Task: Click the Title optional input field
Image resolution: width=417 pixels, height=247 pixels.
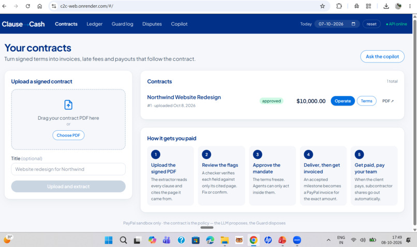Action: [x=68, y=169]
